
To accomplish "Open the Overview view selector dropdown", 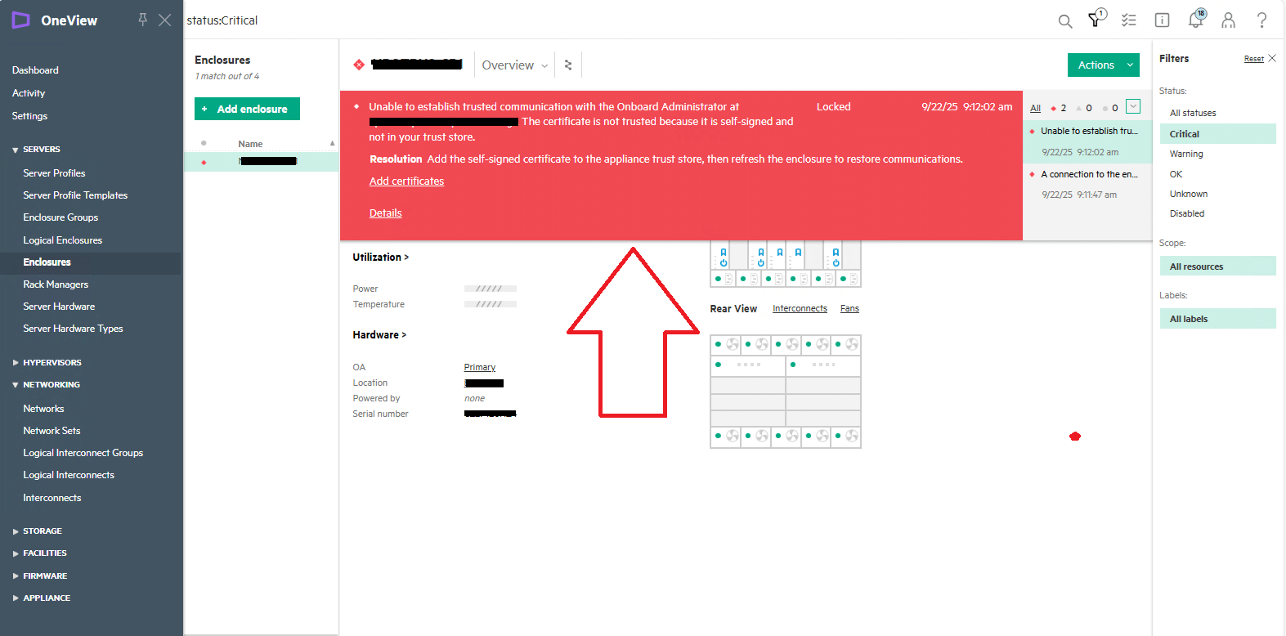I will pos(514,65).
